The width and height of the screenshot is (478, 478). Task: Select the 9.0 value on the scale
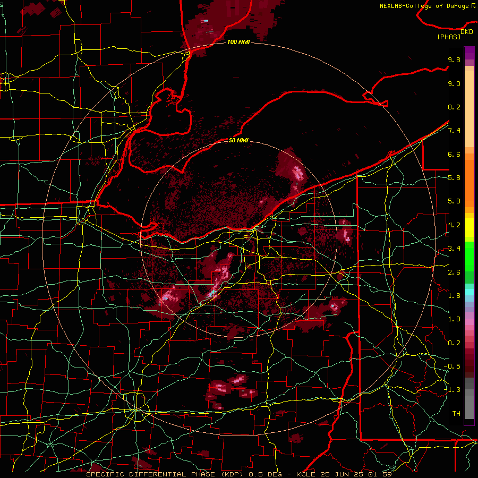click(454, 83)
